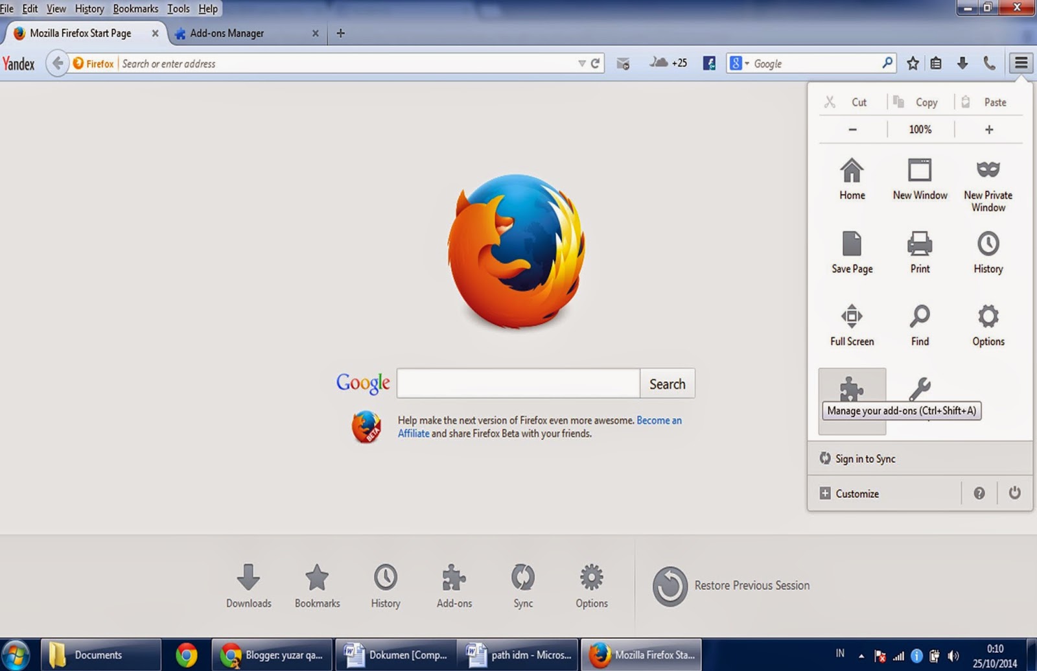Click the help question mark icon
Image resolution: width=1037 pixels, height=671 pixels.
[x=979, y=493]
